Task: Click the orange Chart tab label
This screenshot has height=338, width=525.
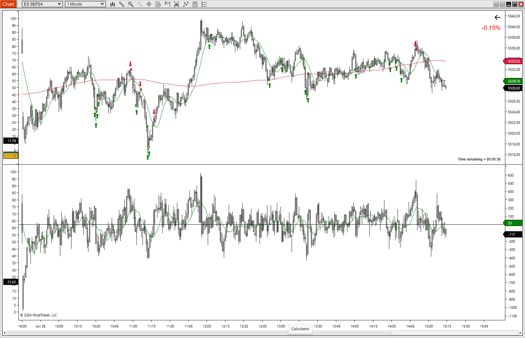Action: pyautogui.click(x=8, y=4)
